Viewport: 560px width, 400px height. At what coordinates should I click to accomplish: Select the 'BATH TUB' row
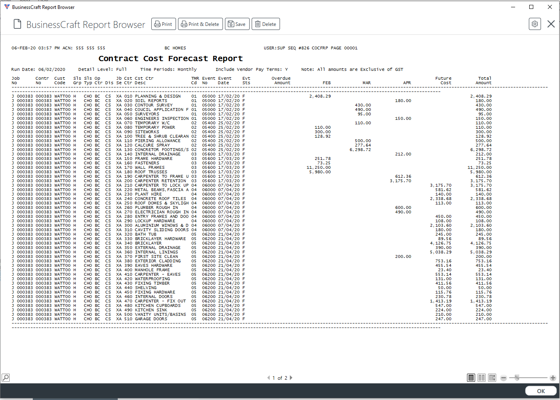tap(252, 234)
